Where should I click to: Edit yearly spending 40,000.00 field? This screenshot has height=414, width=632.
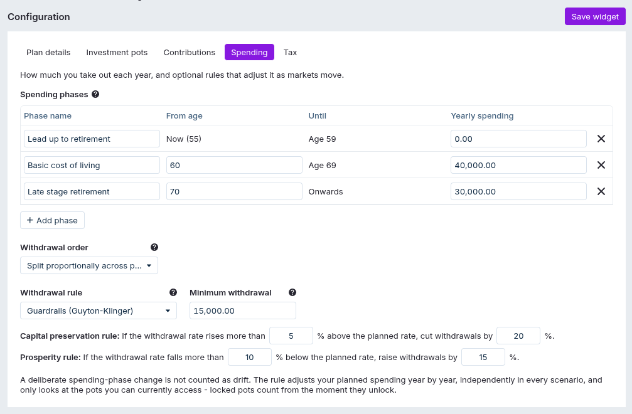pos(518,165)
